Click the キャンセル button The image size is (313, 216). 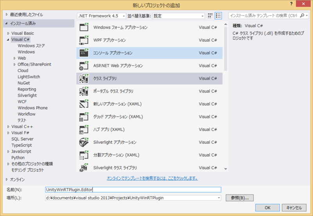pos(294,208)
